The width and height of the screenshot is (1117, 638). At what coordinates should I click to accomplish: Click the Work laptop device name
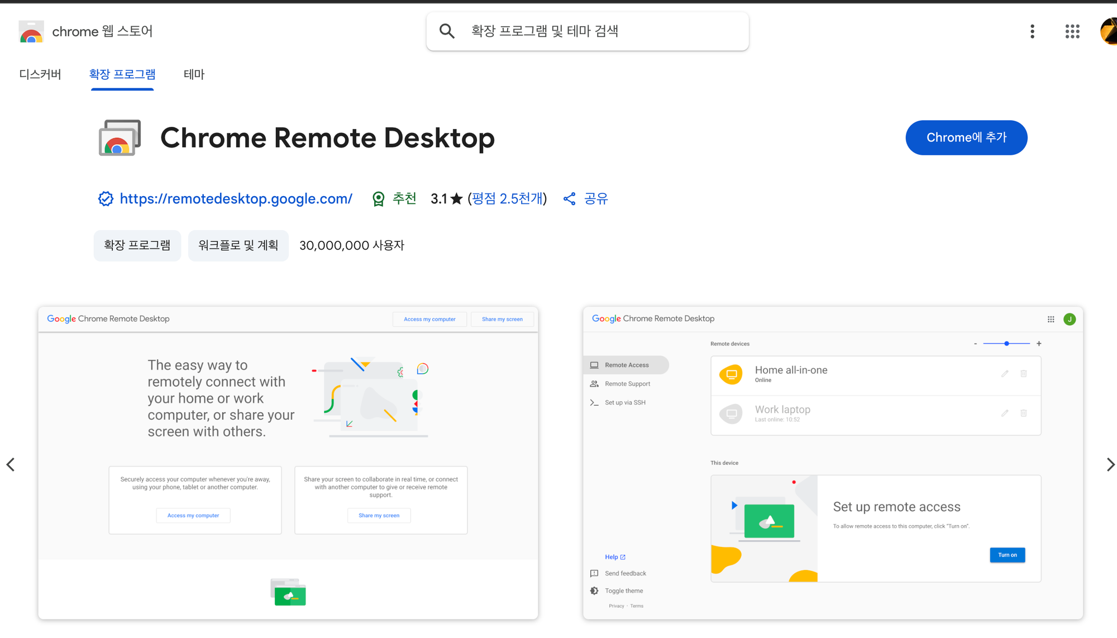tap(782, 410)
